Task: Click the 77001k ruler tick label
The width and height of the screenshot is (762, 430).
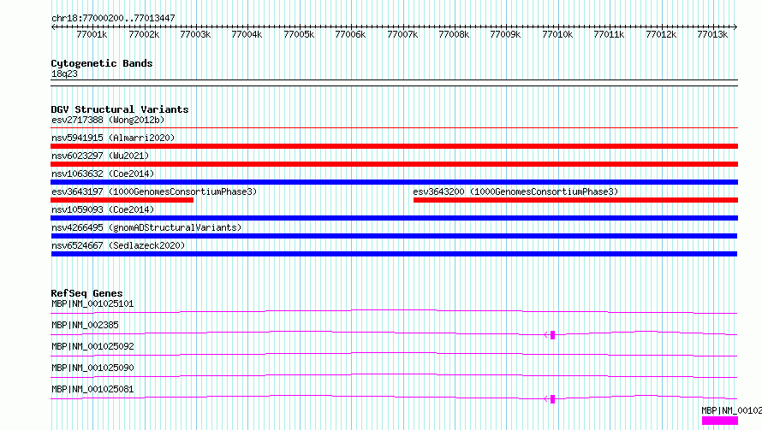Action: coord(92,34)
